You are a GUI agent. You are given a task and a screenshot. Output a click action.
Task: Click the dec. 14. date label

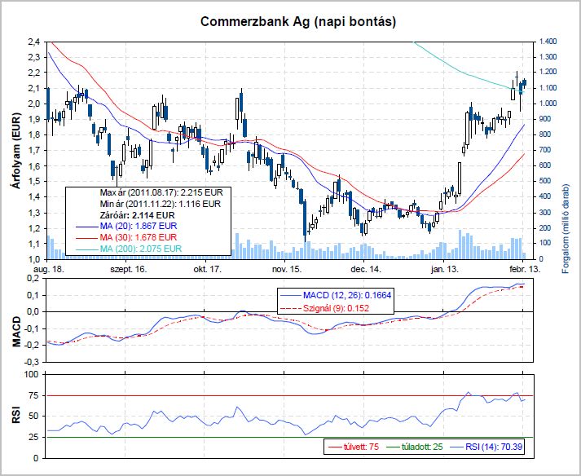pyautogui.click(x=366, y=269)
